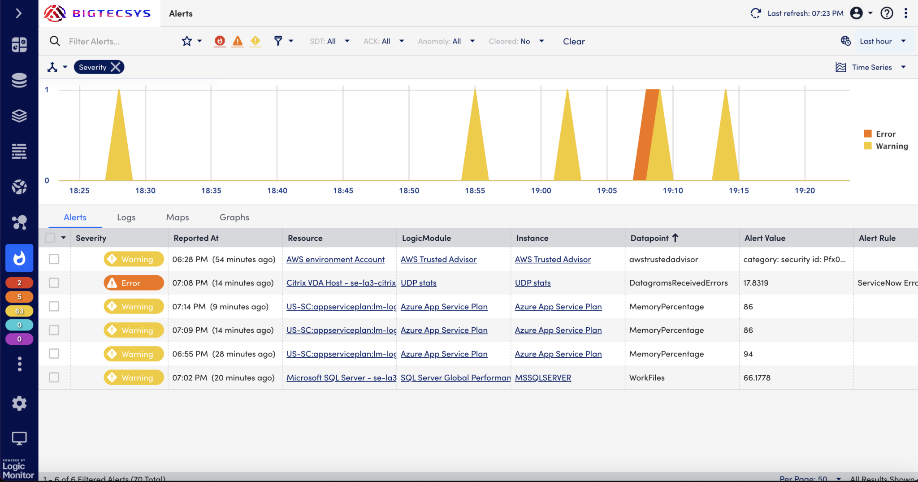Toggle the error severity triangle filter
The image size is (918, 482).
point(238,41)
